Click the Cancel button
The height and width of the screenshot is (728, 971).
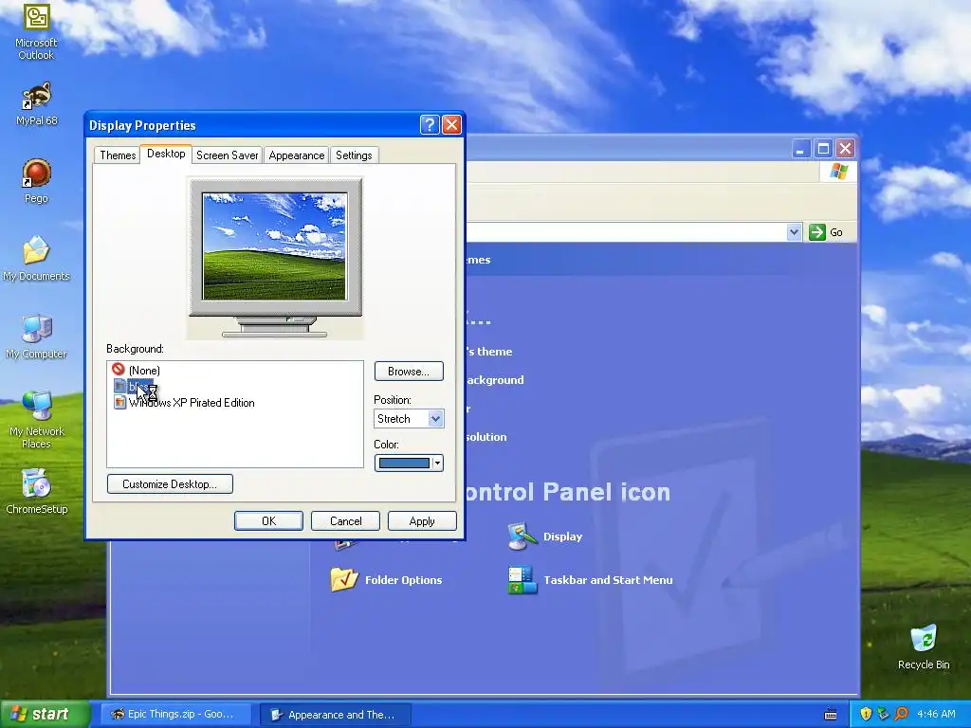(x=345, y=520)
